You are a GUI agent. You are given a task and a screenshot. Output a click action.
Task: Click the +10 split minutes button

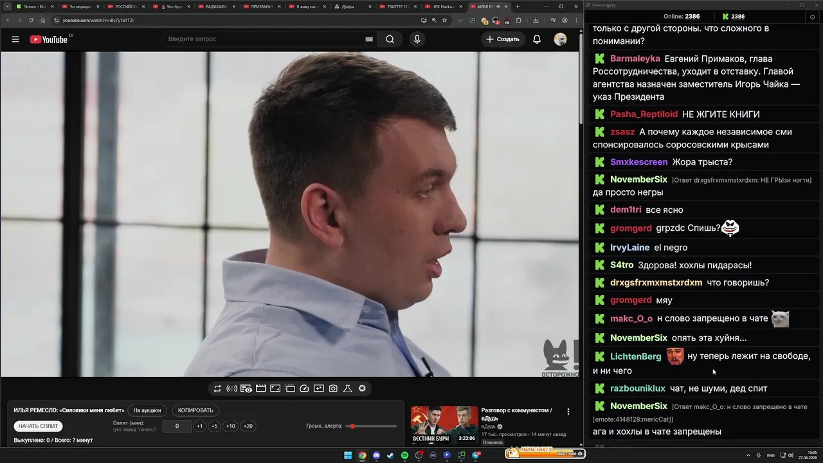[230, 426]
